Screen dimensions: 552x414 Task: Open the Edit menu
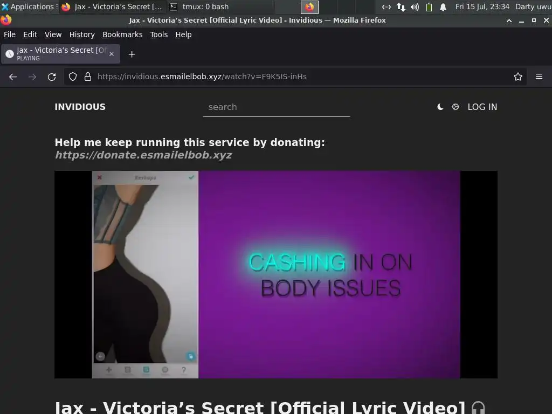[30, 34]
